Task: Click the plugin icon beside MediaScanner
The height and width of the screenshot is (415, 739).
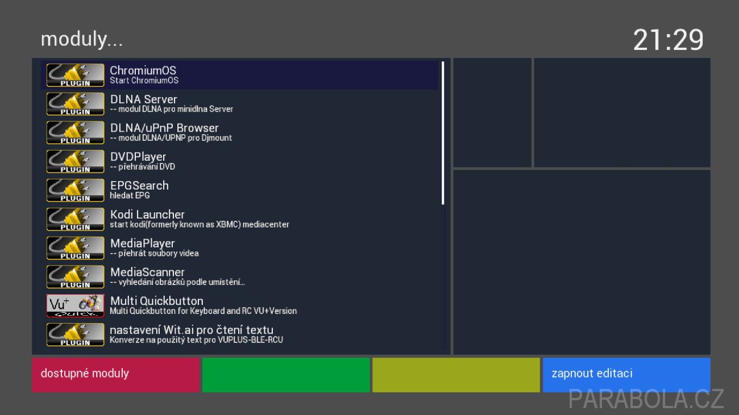Action: click(x=75, y=277)
